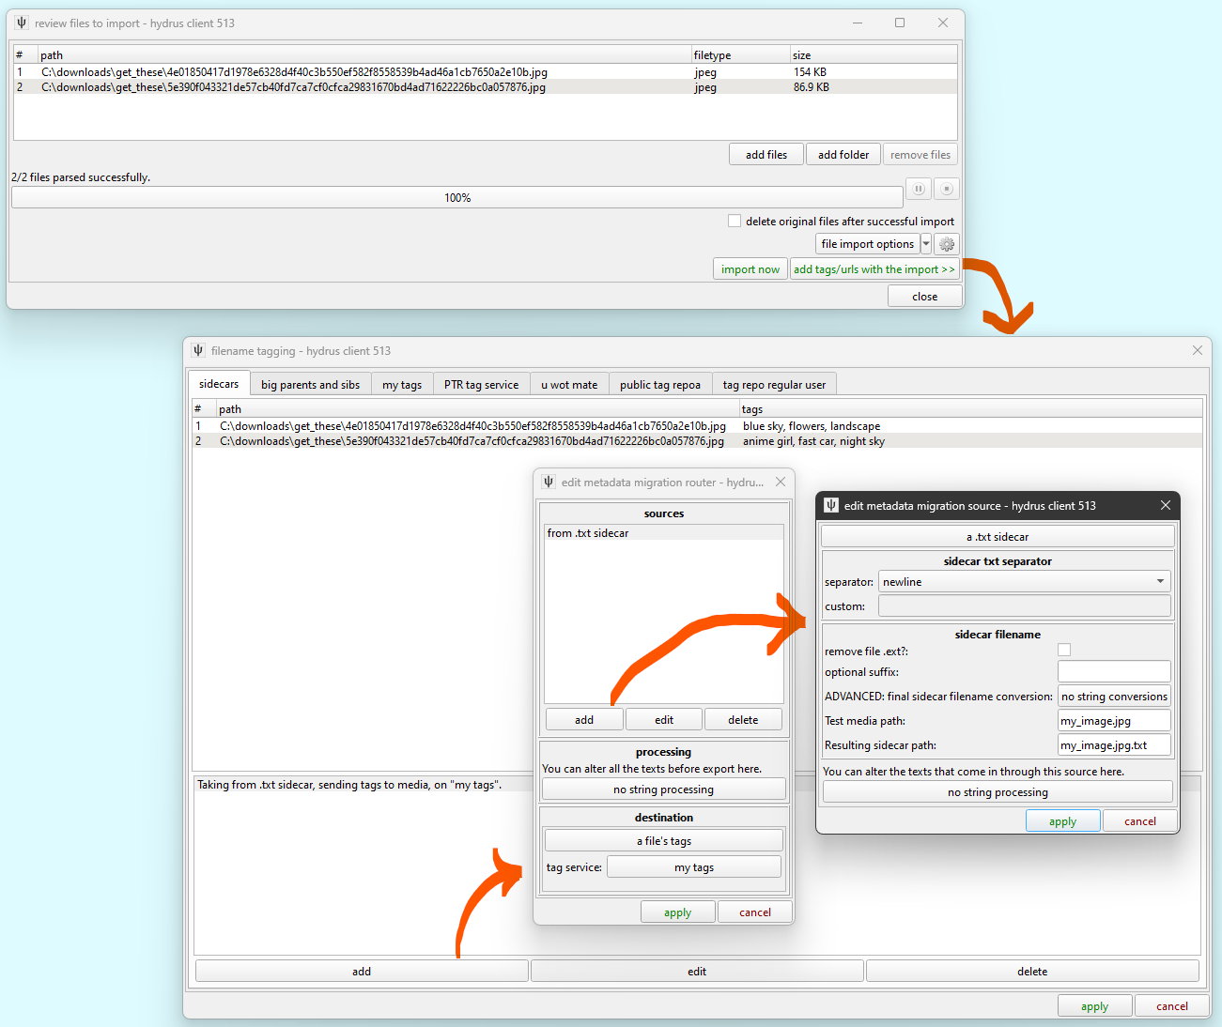Click edit button under sources list
The width and height of the screenshot is (1222, 1027).
[x=664, y=720]
